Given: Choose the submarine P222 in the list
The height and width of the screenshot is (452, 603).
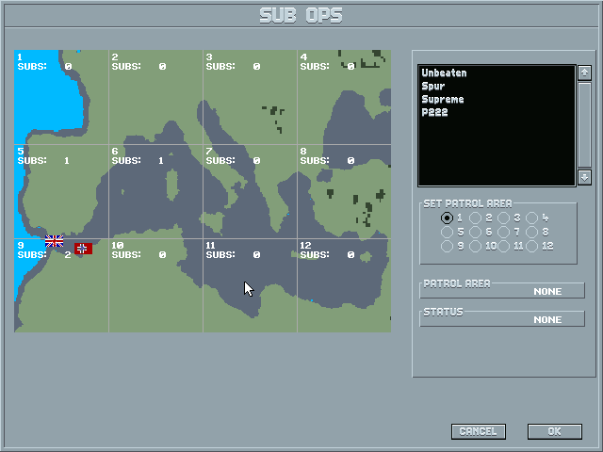Looking at the screenshot, I should pos(434,112).
